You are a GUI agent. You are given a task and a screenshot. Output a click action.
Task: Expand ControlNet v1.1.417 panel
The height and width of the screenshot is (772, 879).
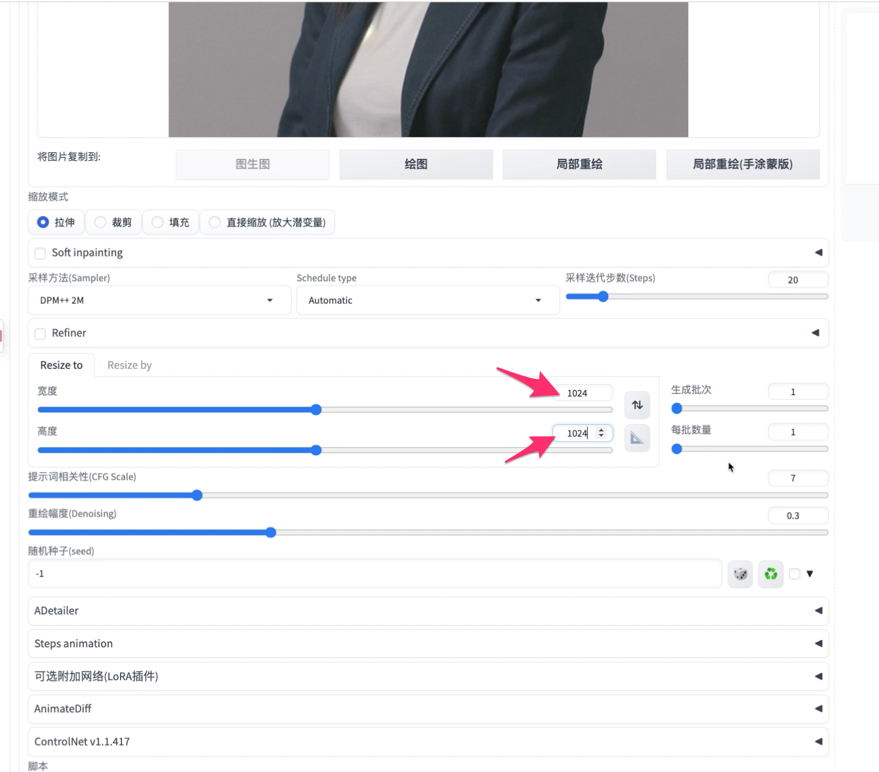click(x=428, y=742)
